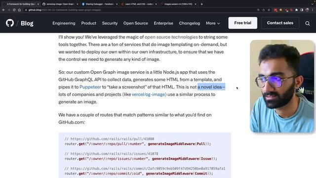Click the zoom magnifier icon in address bar
Screen dimensions: 316x178
pyautogui.click(x=258, y=10)
